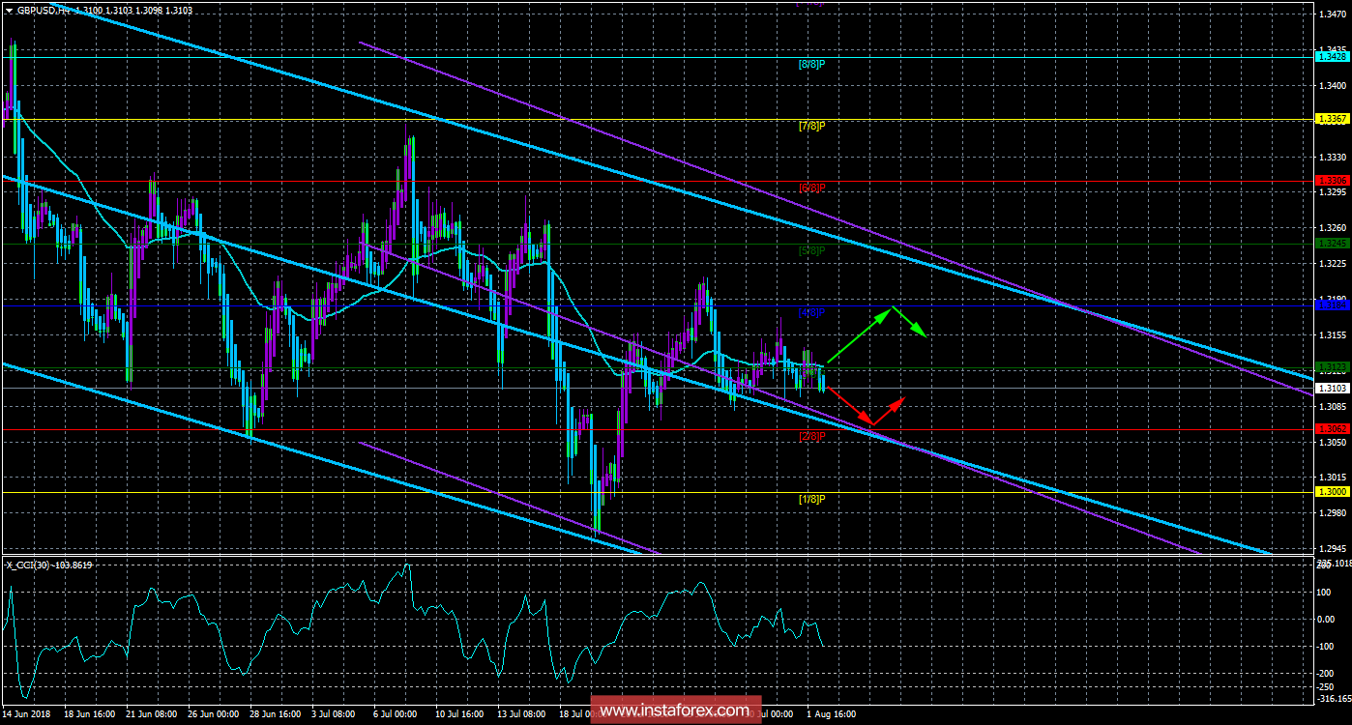Select the yellow 1.3000 price tag
This screenshot has width=1352, height=725.
pos(1333,492)
